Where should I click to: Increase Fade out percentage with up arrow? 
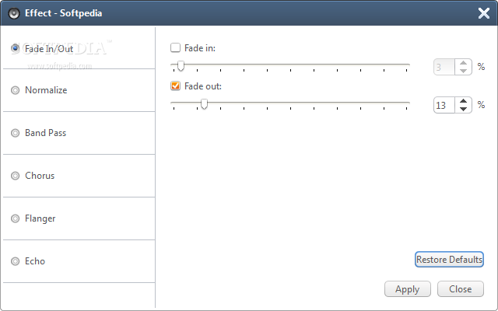[464, 100]
